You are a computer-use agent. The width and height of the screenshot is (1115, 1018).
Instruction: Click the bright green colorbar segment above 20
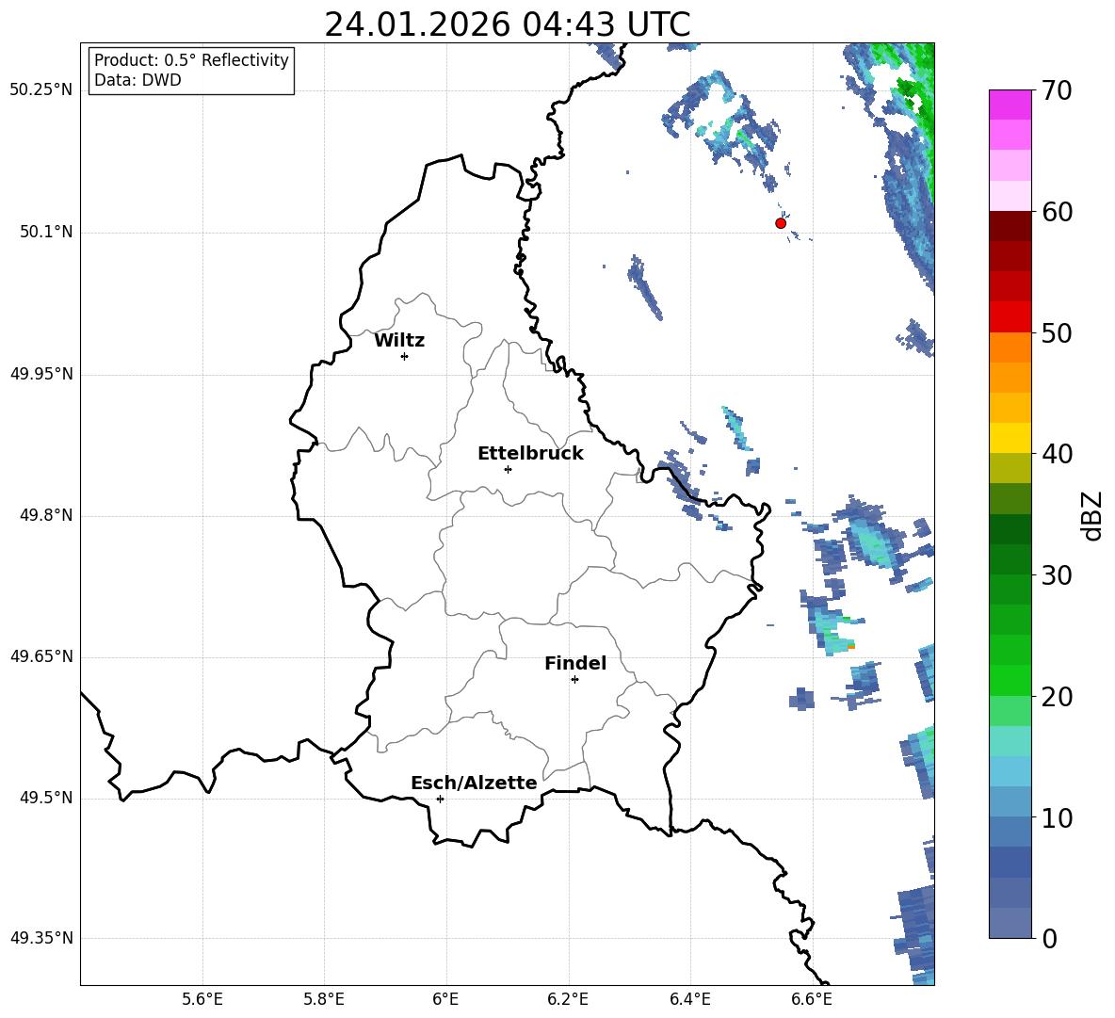point(1010,681)
